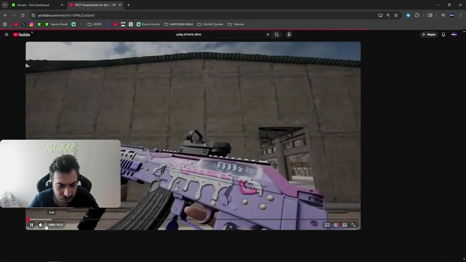Image resolution: width=466 pixels, height=262 pixels.
Task: Open the Chrome three-dot menu
Action: coord(461,15)
